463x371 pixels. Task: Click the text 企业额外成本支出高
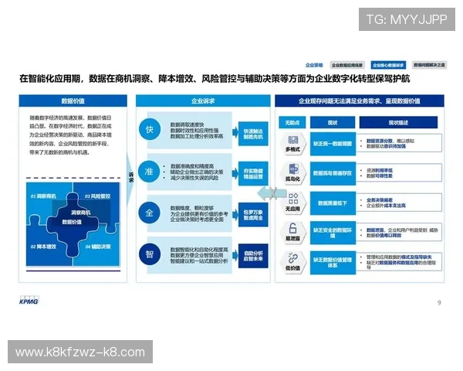click(386, 206)
